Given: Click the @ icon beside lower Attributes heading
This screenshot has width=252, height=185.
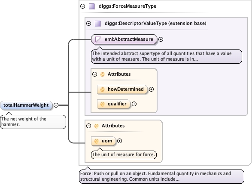Looking at the screenshot, I should (96, 126).
